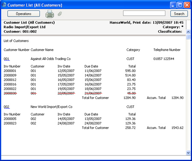This screenshot has height=161, width=192.
Task: Click the printer icon
Action: pyautogui.click(x=50, y=14)
